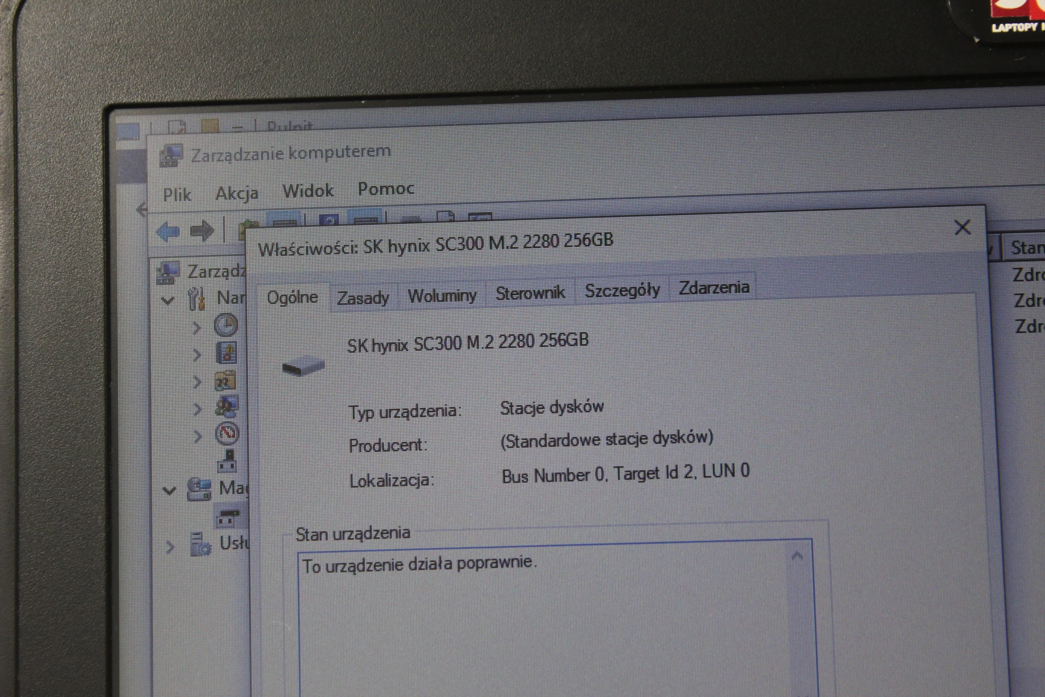
Task: Select the highlighted Disk Management icon in the tree
Action: coord(228,517)
